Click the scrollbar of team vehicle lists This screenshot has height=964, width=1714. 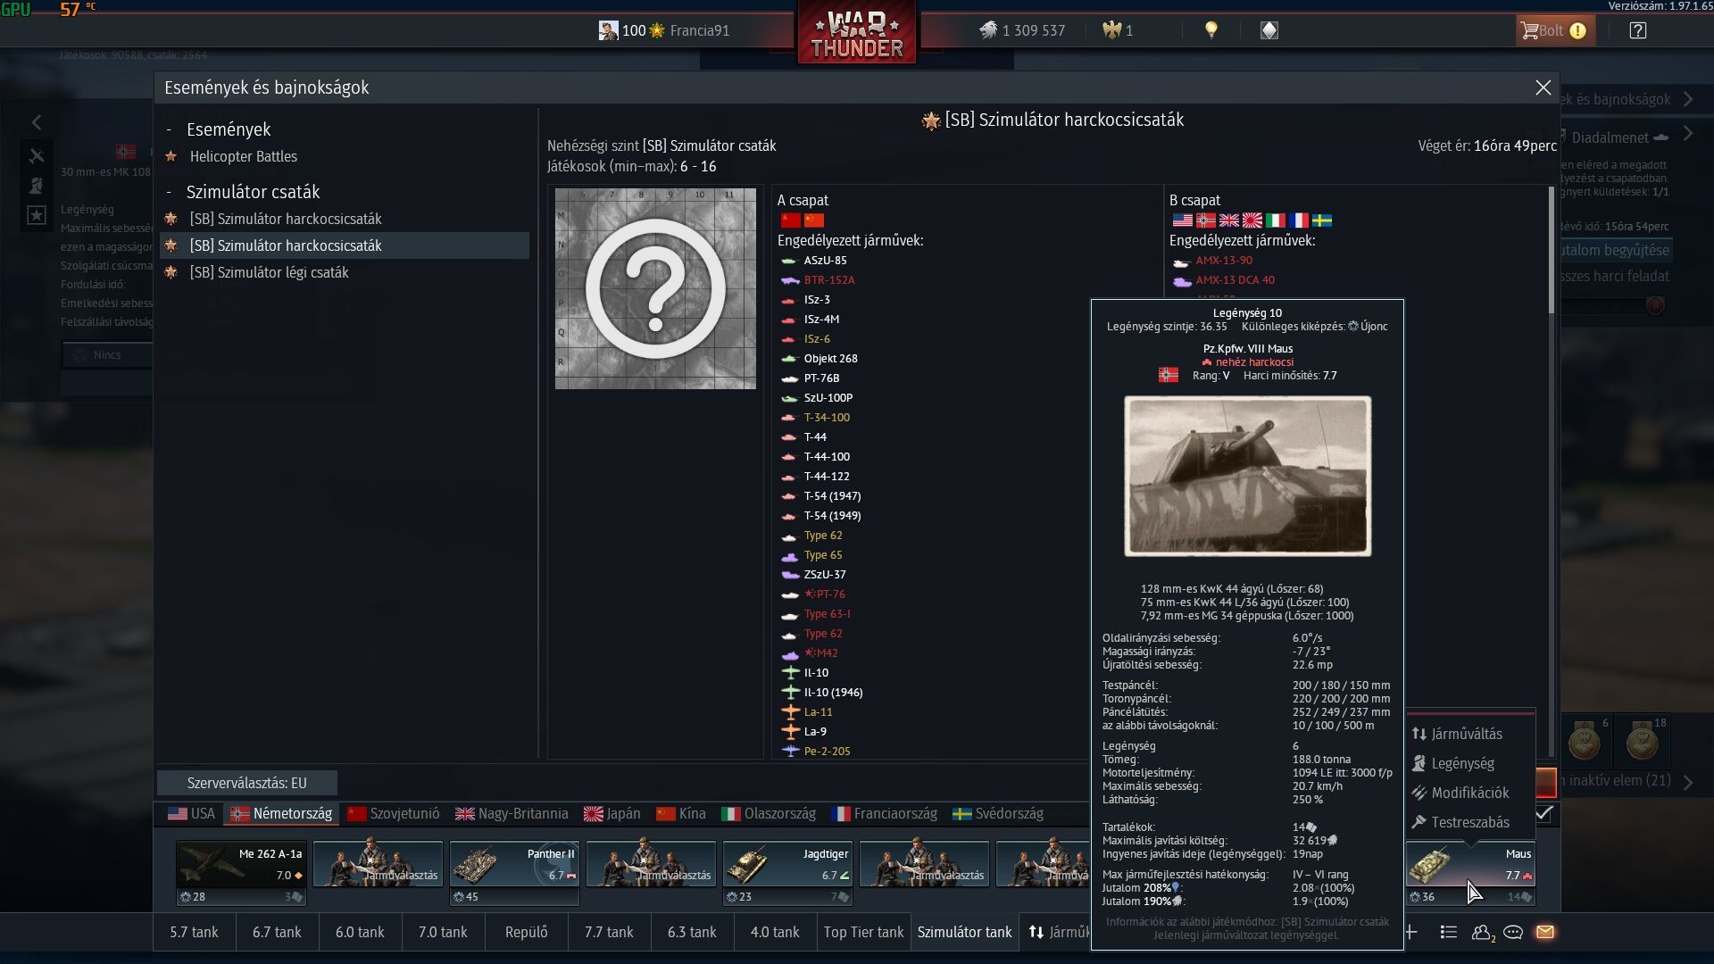click(x=1551, y=250)
